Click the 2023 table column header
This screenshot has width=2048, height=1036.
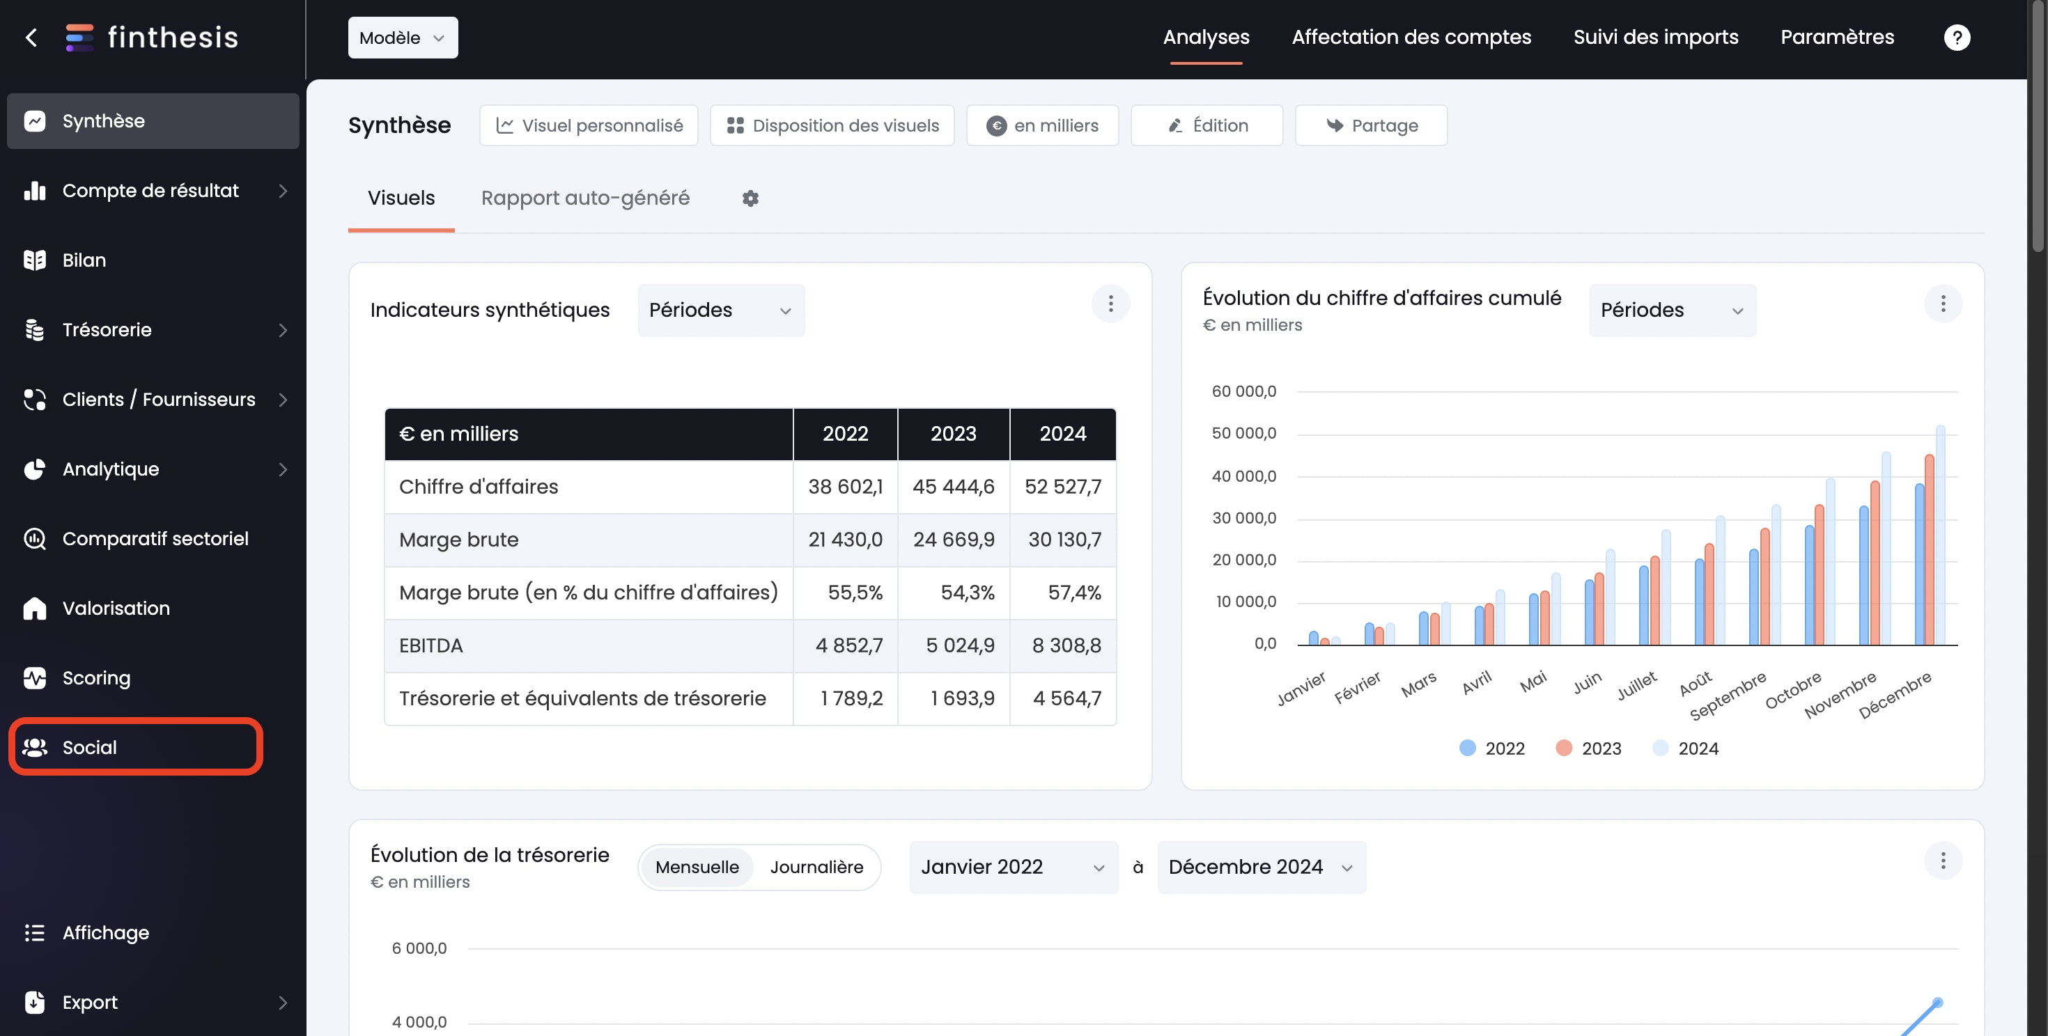coord(953,434)
